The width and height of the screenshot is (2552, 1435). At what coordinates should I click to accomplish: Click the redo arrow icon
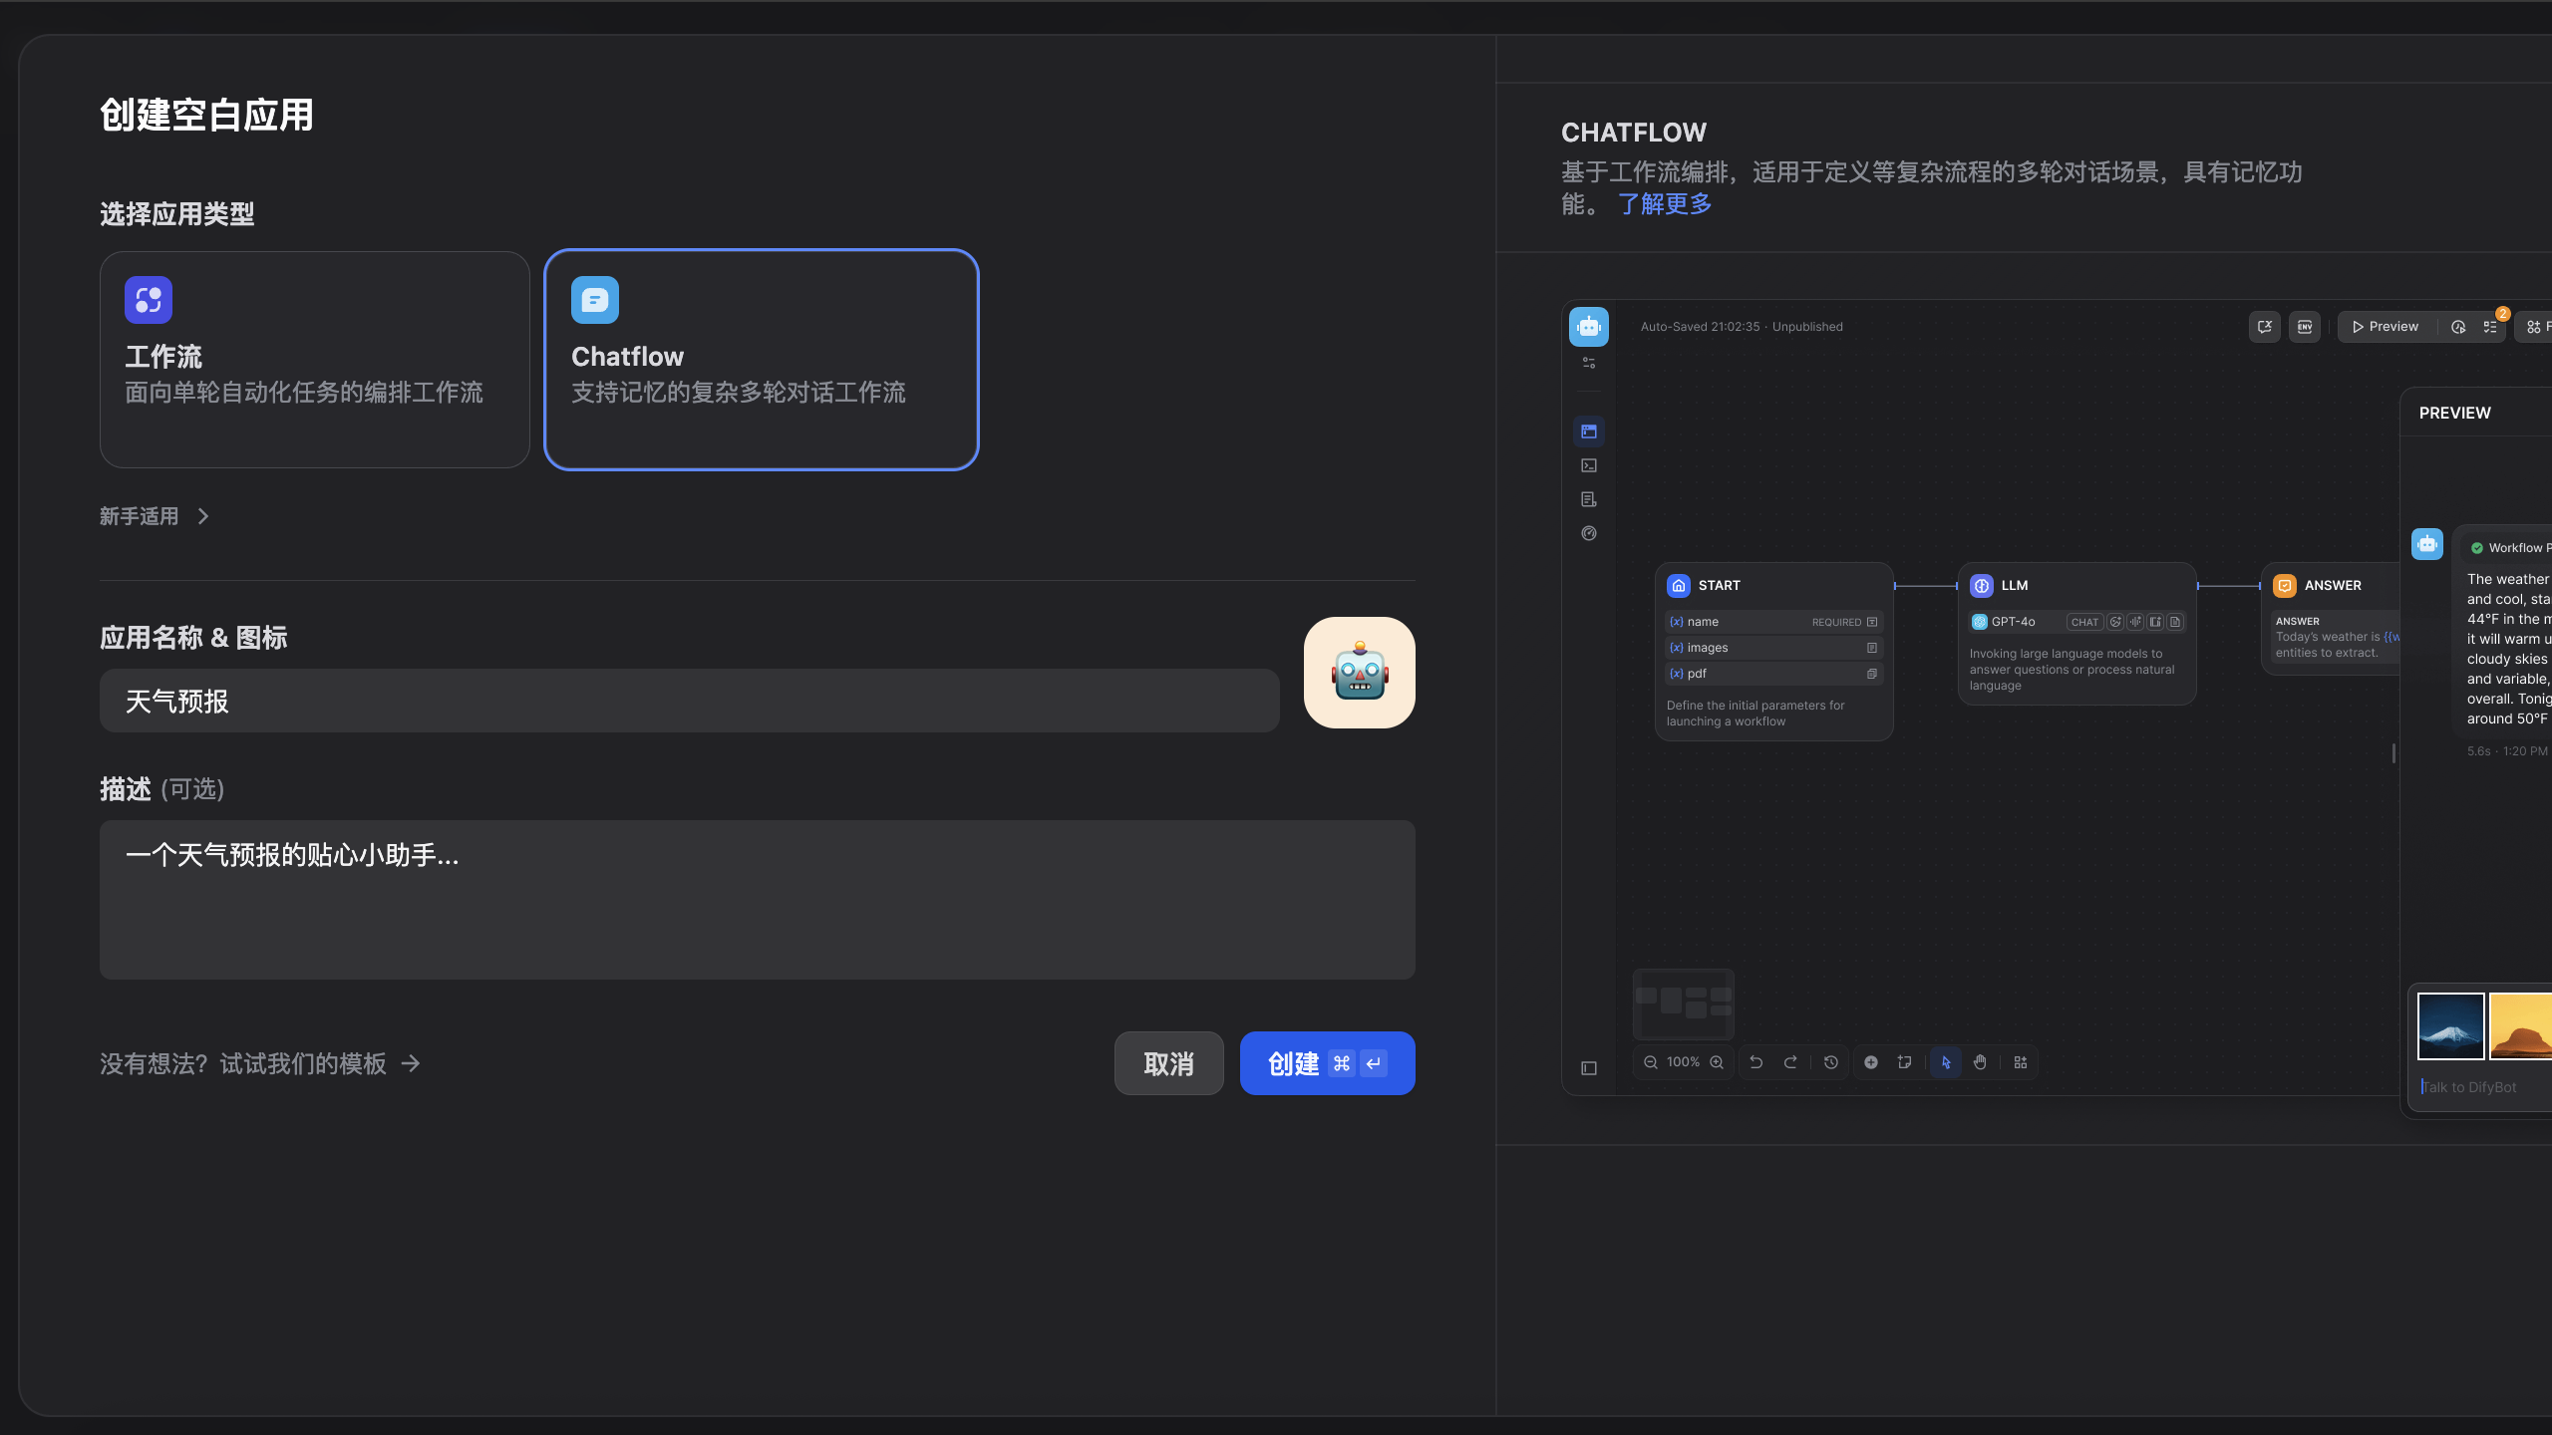point(1790,1062)
